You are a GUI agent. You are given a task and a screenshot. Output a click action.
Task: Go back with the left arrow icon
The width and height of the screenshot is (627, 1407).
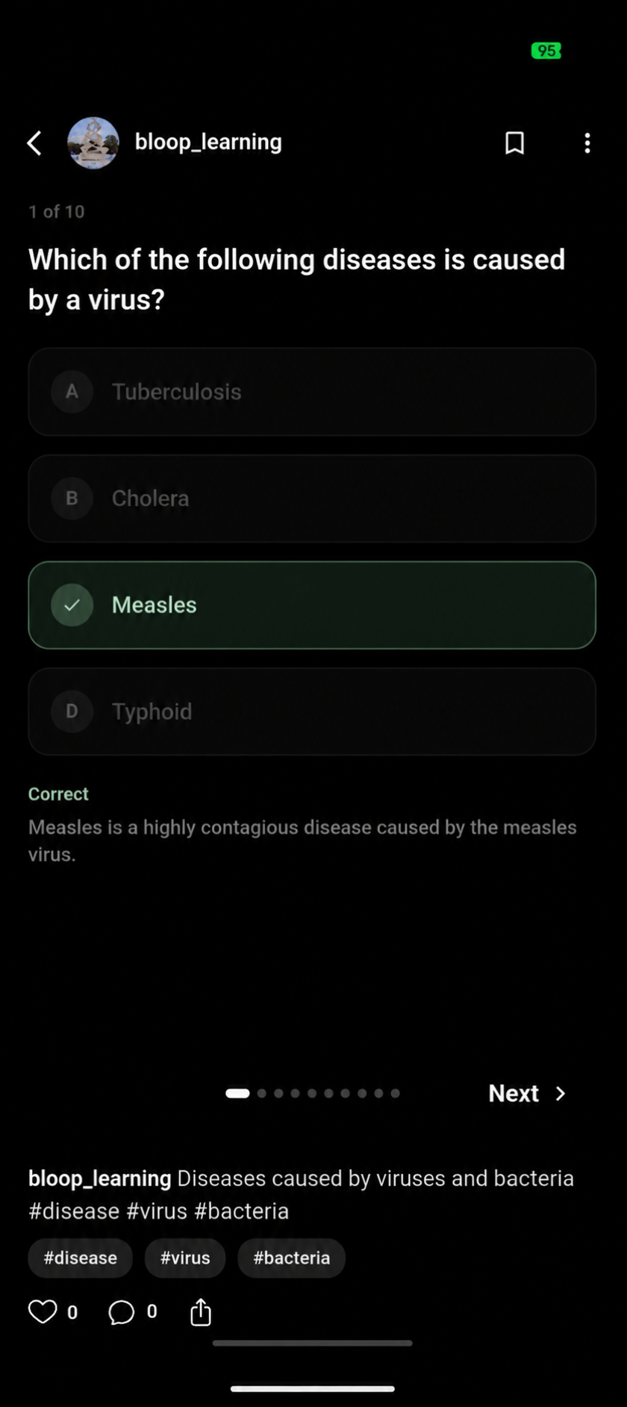point(34,143)
